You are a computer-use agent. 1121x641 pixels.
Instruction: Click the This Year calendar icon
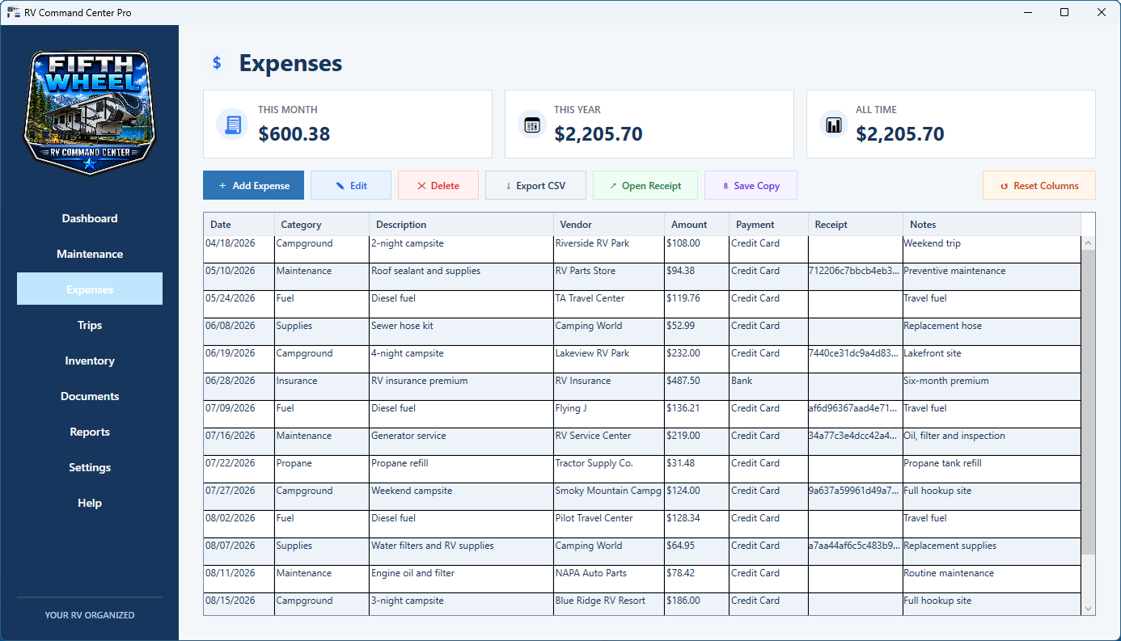(x=532, y=124)
